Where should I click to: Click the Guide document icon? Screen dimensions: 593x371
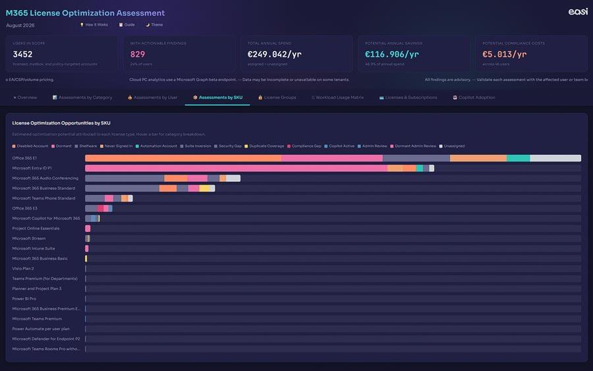click(x=121, y=24)
